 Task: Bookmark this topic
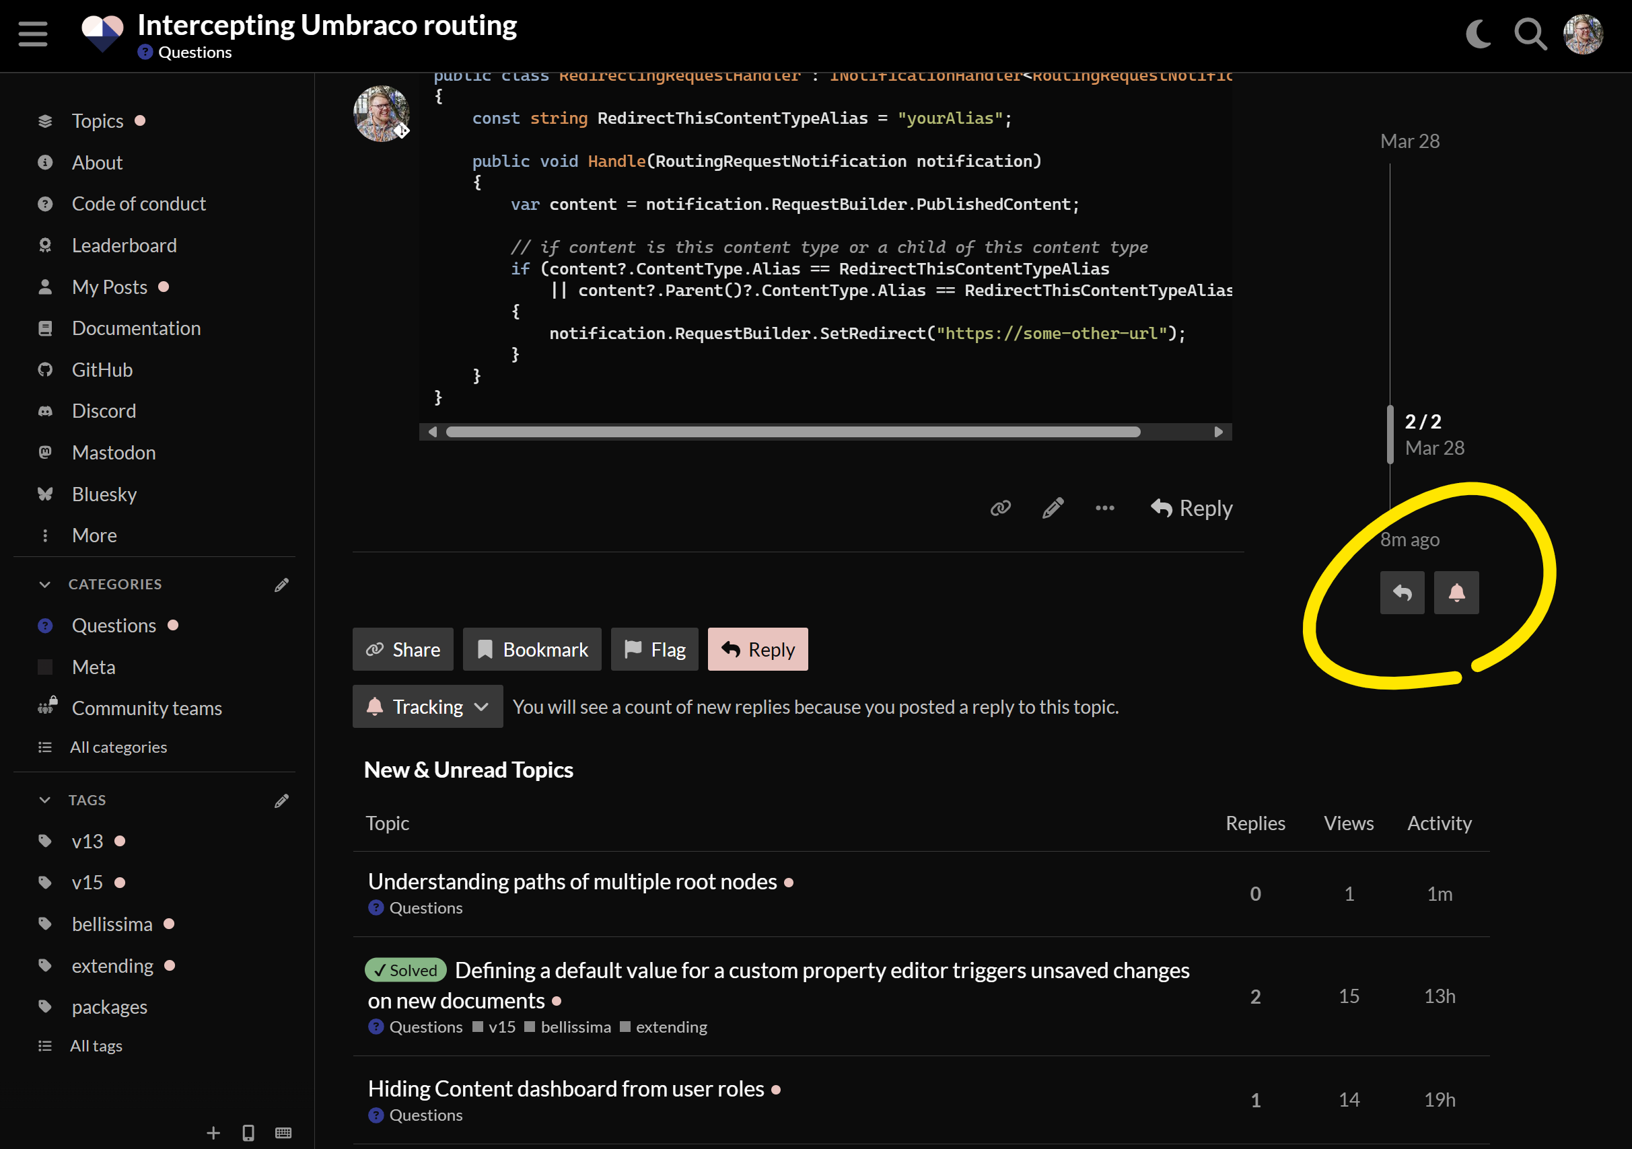(532, 649)
